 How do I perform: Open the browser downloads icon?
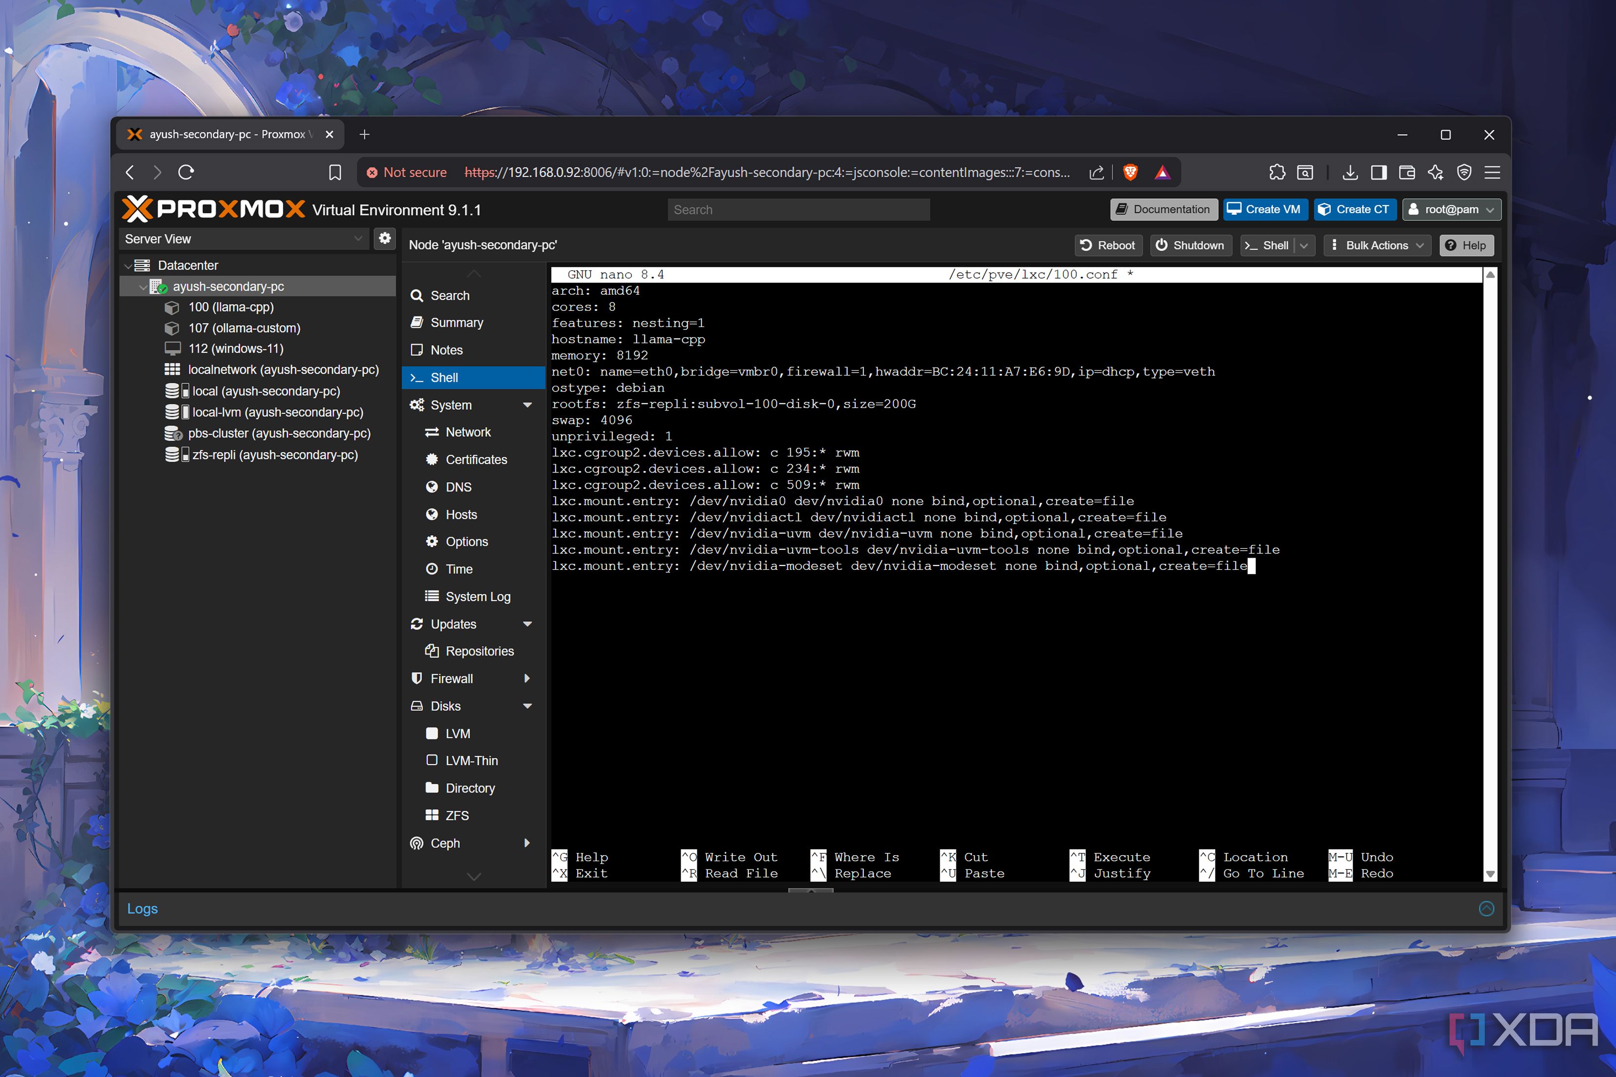[x=1350, y=172]
